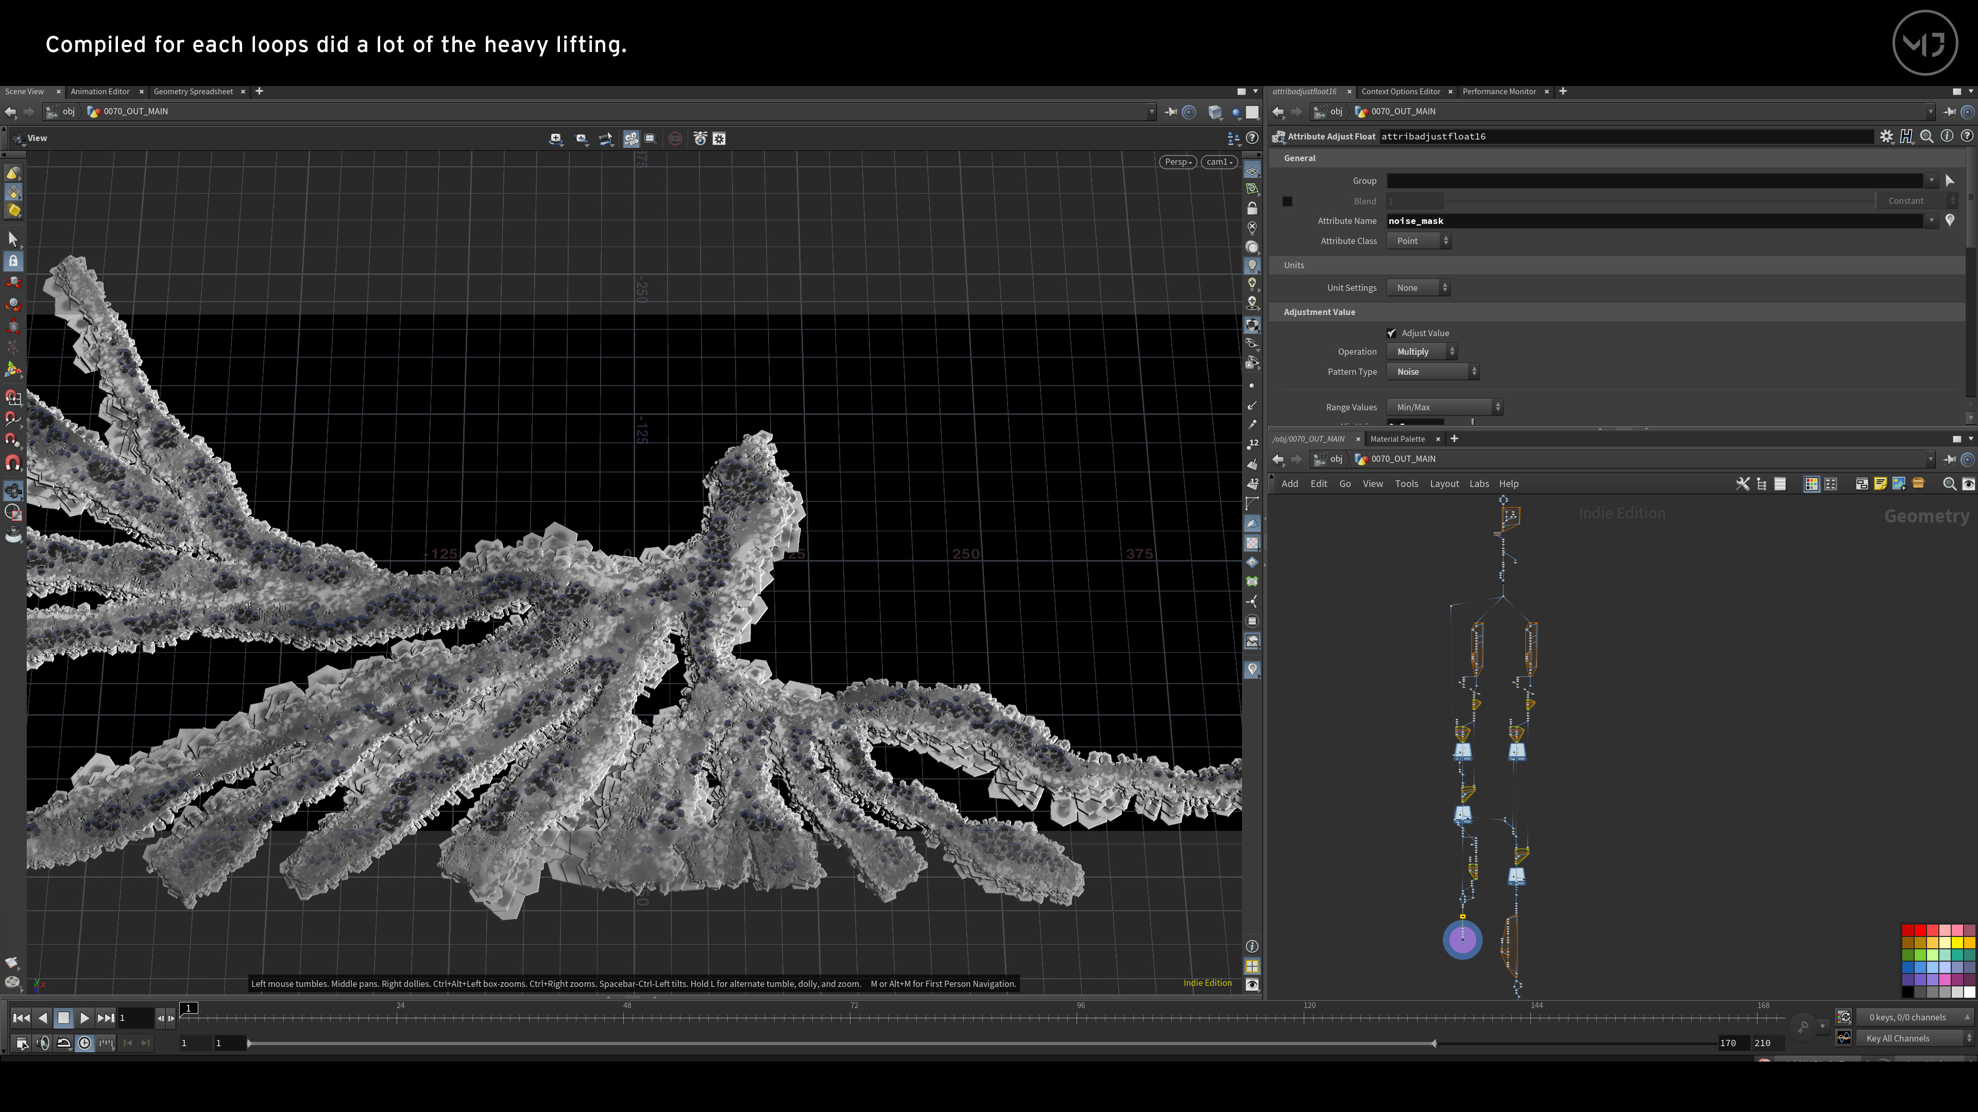This screenshot has width=1978, height=1112.
Task: Expand the Pattern Type Noise dropdown
Action: tap(1433, 371)
